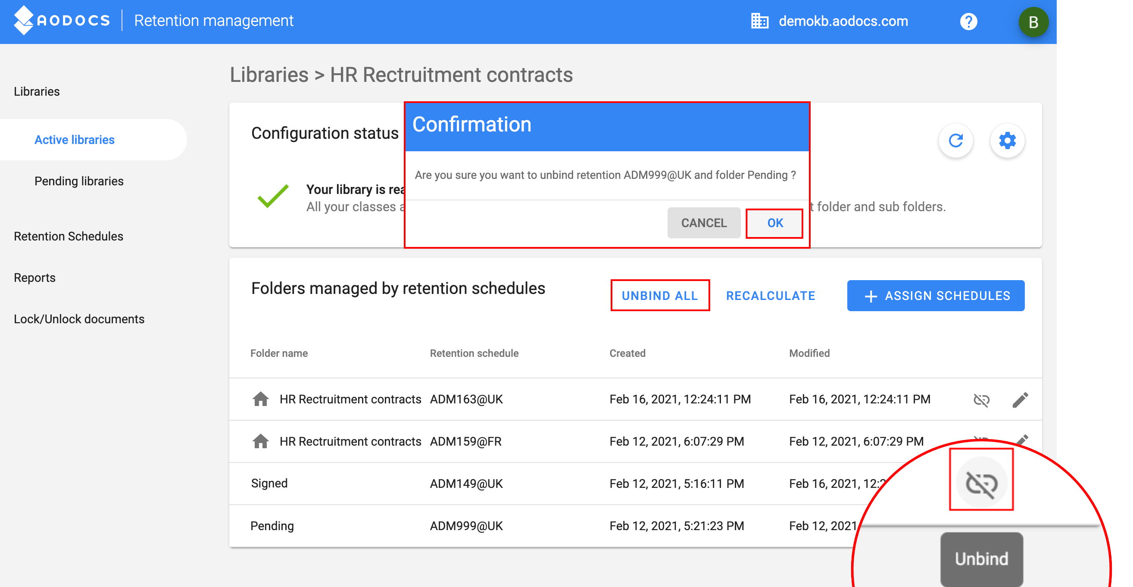
Task: Click the ADM159@FR schedule cell
Action: (465, 441)
